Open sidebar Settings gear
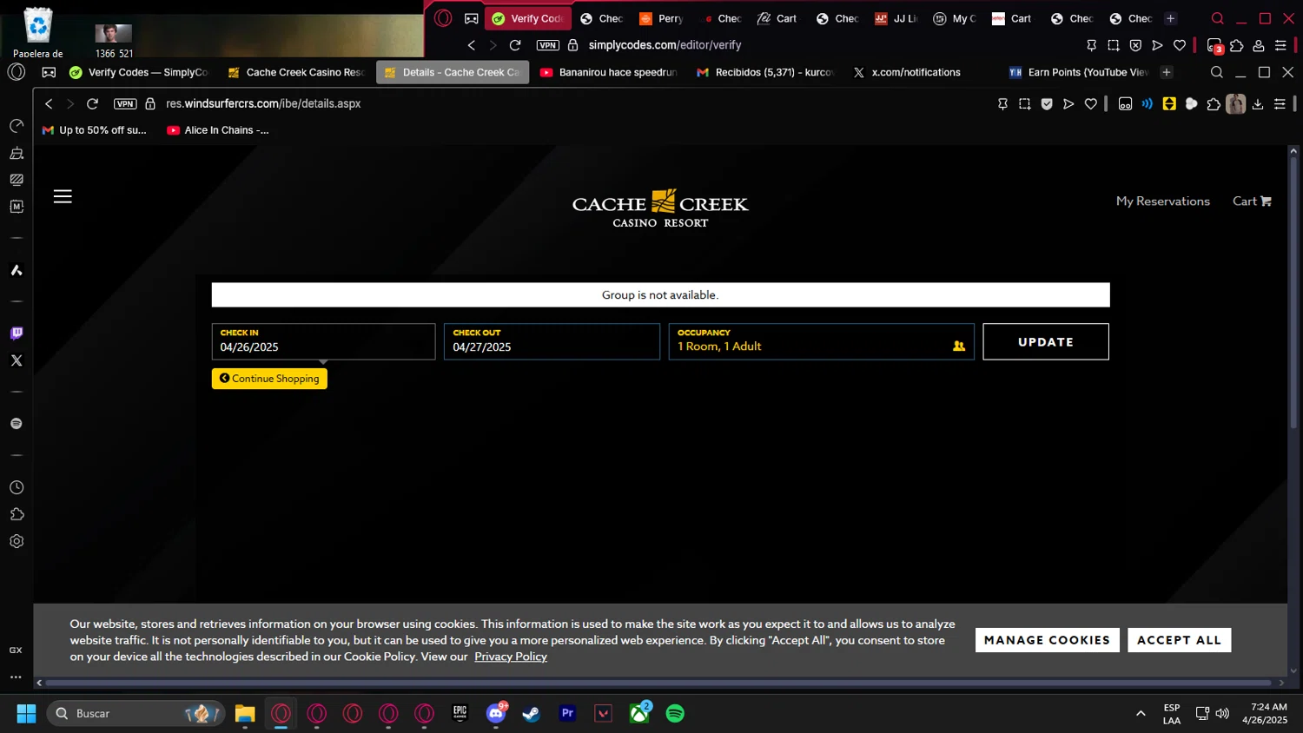The width and height of the screenshot is (1303, 733). (x=17, y=541)
